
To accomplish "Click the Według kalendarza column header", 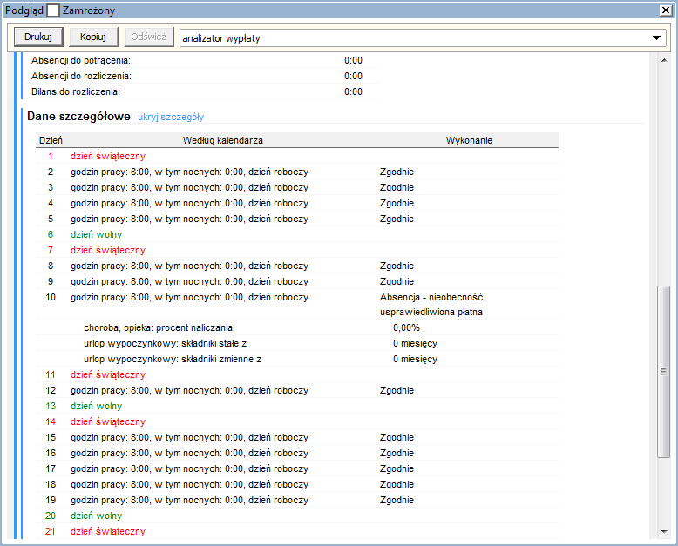I will coord(223,140).
